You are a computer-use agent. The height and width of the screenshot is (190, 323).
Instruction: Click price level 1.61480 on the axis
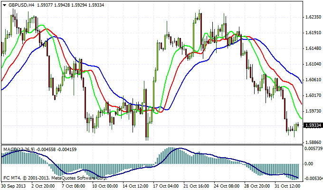click(x=313, y=48)
